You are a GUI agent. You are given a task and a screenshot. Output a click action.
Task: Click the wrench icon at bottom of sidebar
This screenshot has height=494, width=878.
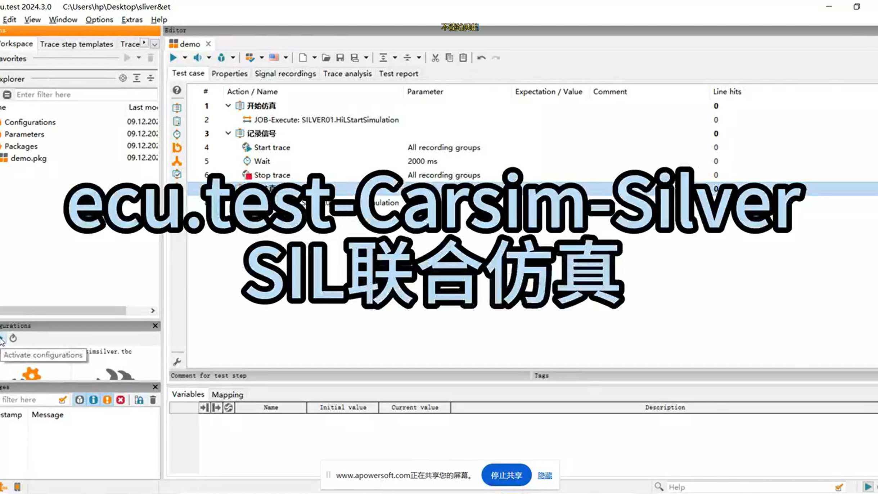pyautogui.click(x=177, y=361)
